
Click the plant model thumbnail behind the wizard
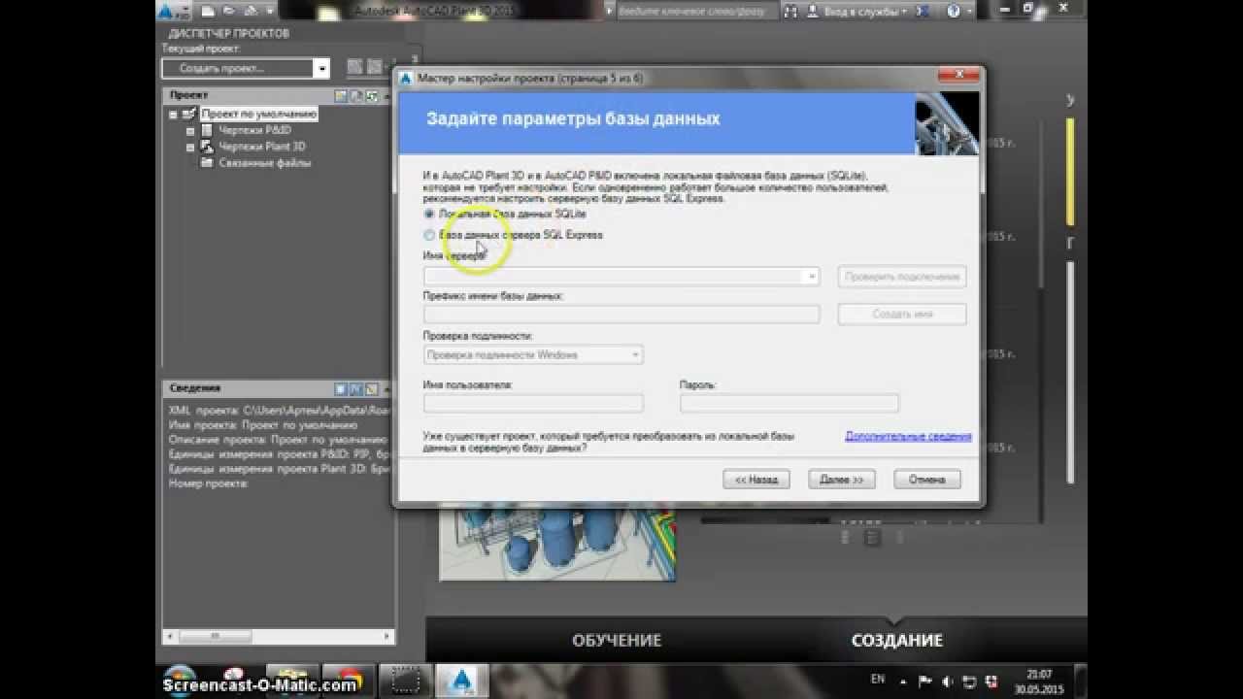point(557,544)
